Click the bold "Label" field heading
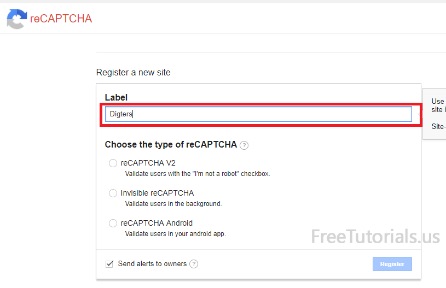The width and height of the screenshot is (446, 288). (116, 97)
